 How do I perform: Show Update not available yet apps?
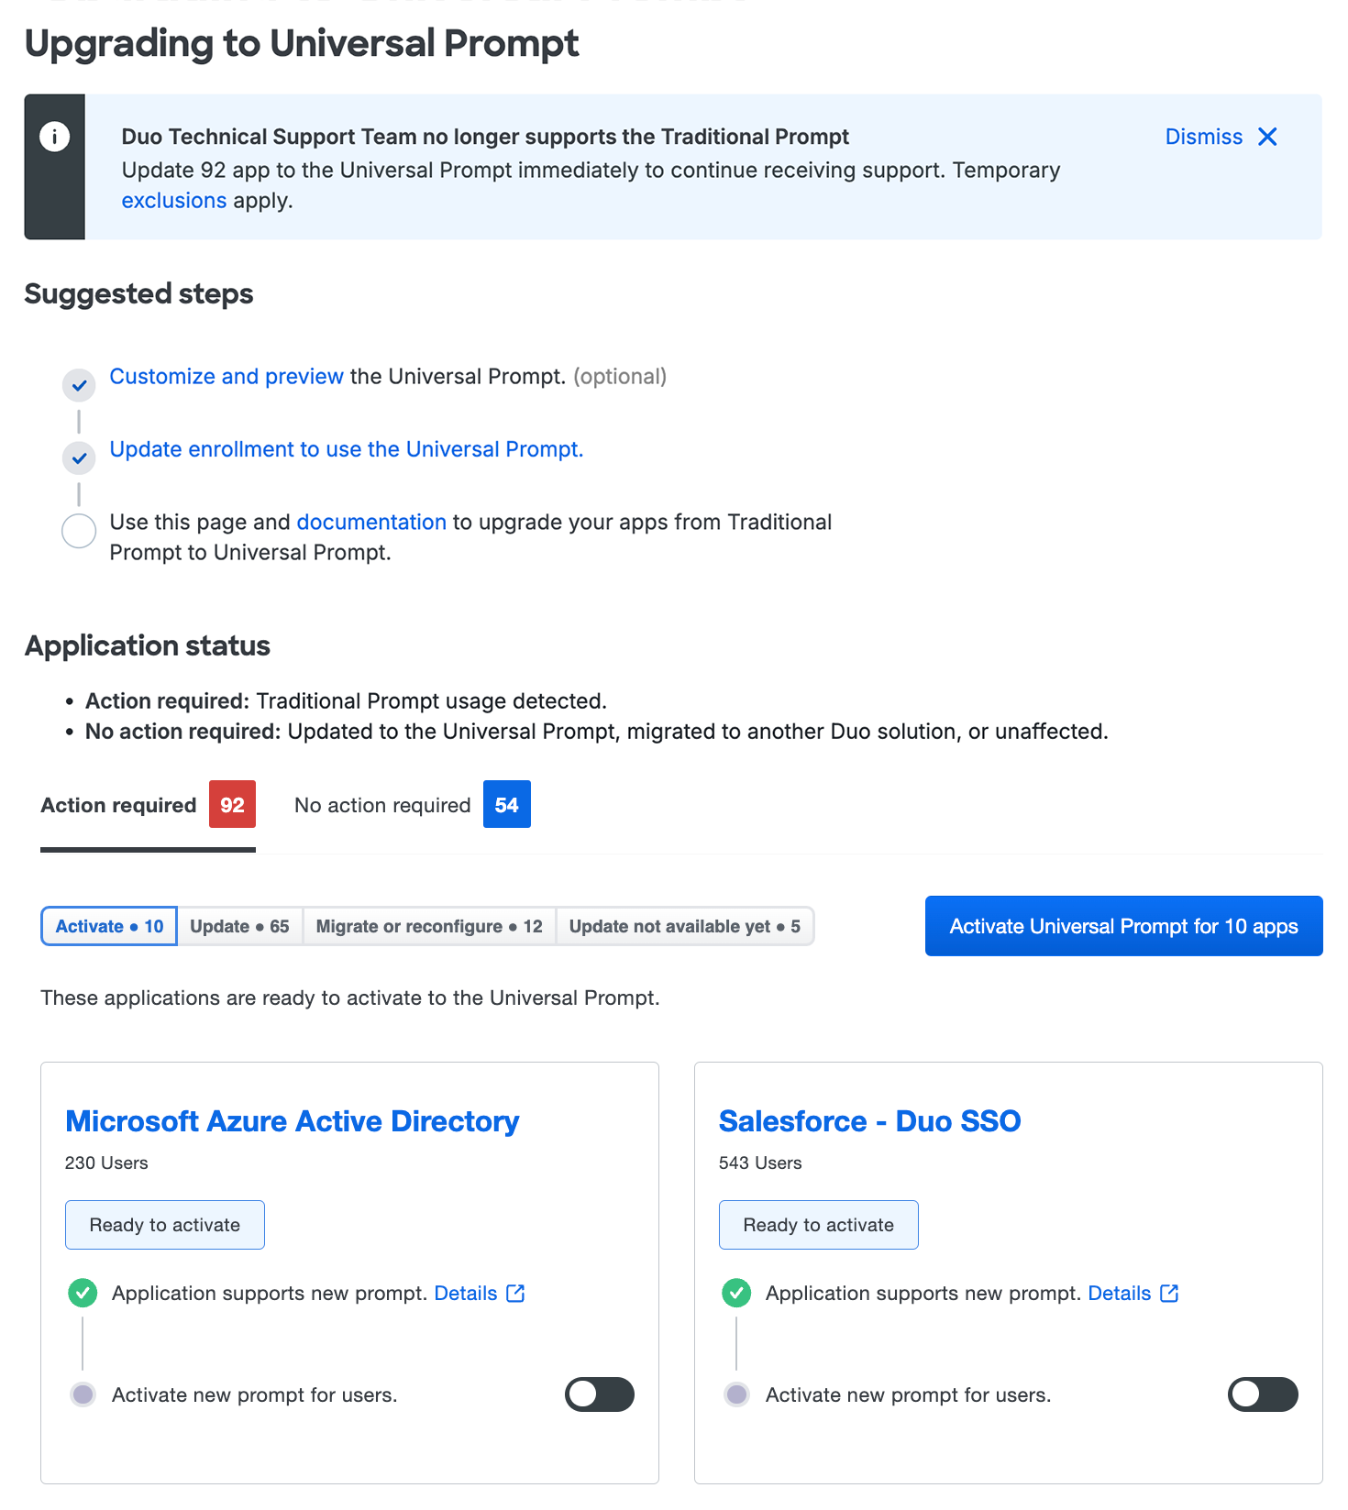tap(684, 926)
